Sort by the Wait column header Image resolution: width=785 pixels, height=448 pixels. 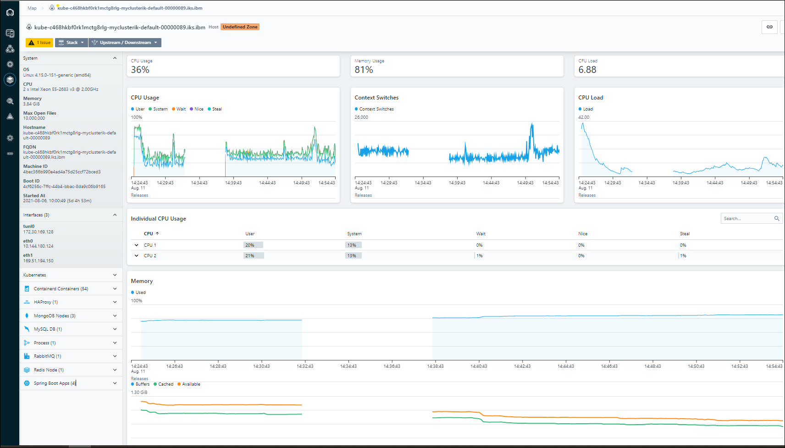[481, 234]
